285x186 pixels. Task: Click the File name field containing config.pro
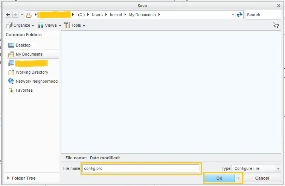[140, 168]
